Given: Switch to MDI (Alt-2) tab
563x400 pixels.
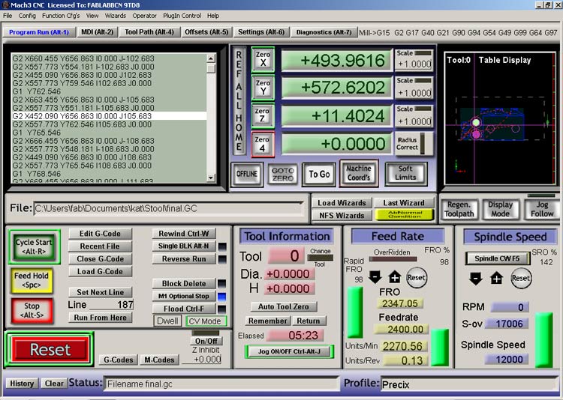Looking at the screenshot, I should click(98, 32).
